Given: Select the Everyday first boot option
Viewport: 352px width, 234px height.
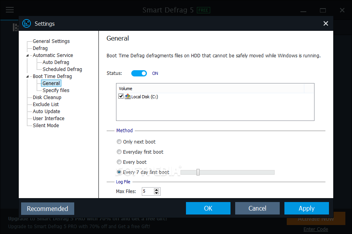Looking at the screenshot, I should point(119,152).
